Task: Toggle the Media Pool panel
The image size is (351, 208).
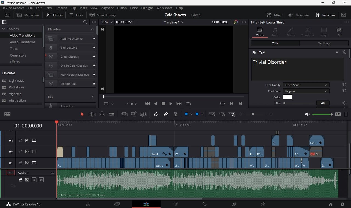Action: tap(28, 15)
